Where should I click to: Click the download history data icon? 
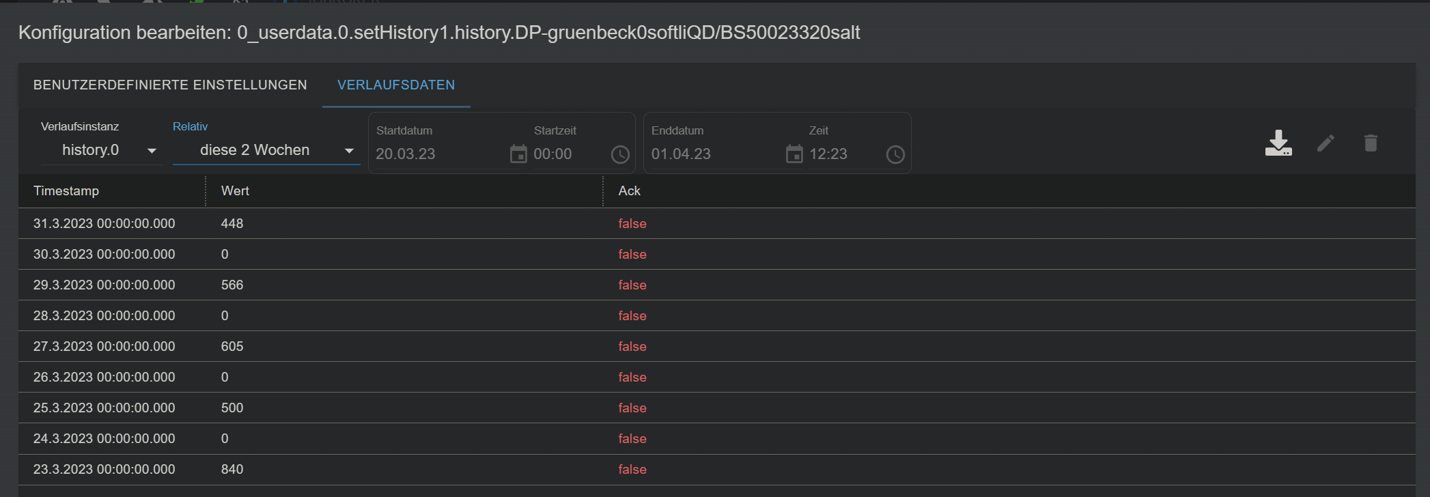tap(1278, 143)
